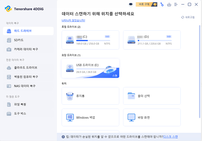Viewport: 202px width, 141px height.
Task: Click 169.0 GB / 256.0 GB text
Action: pos(88,44)
